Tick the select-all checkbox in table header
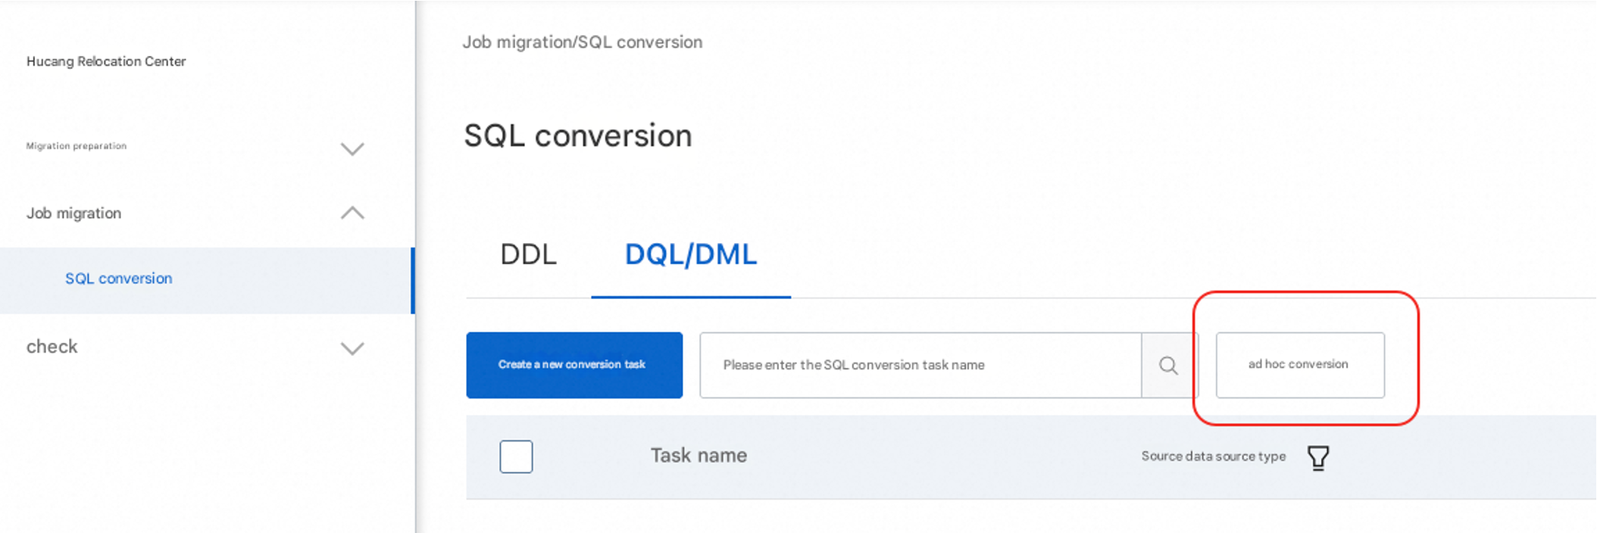 [516, 457]
